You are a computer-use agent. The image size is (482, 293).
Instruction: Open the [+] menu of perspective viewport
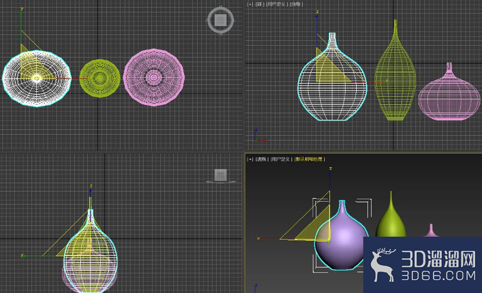[250, 159]
